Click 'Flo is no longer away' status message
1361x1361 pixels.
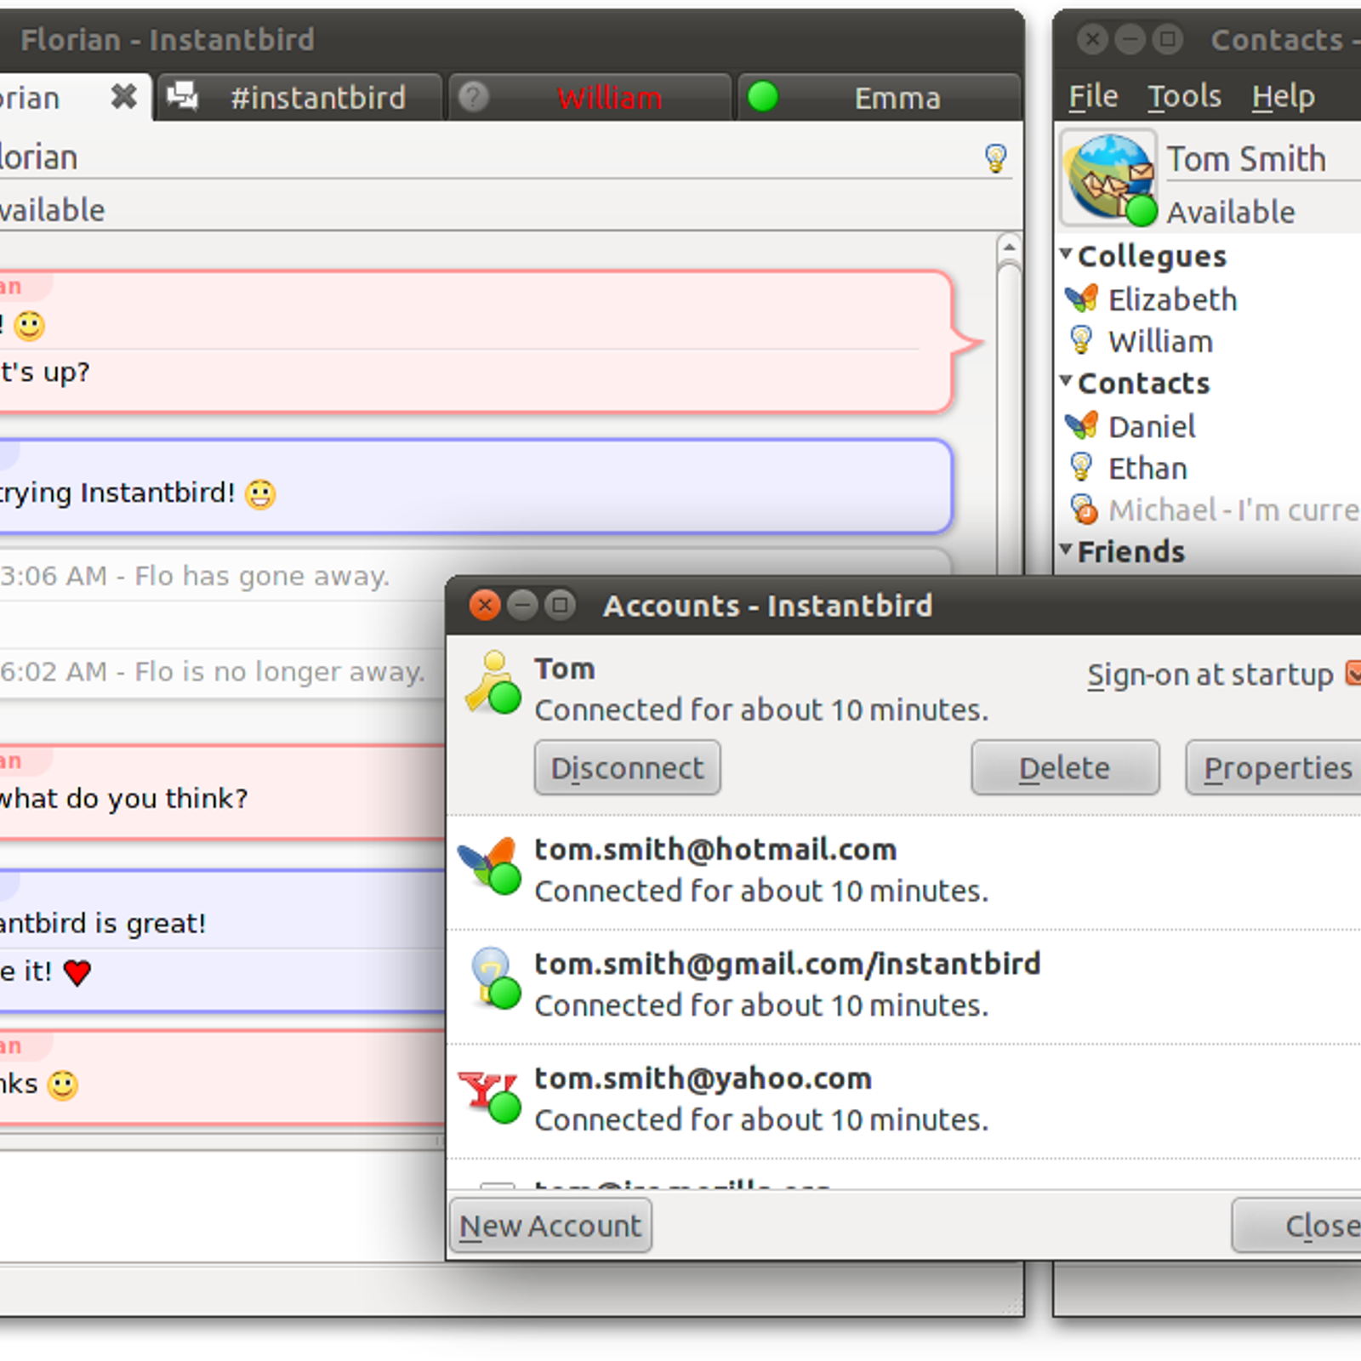(213, 672)
